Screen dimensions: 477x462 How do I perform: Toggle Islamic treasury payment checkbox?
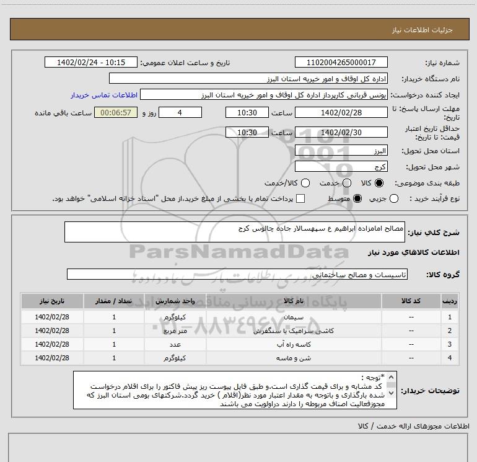300,198
